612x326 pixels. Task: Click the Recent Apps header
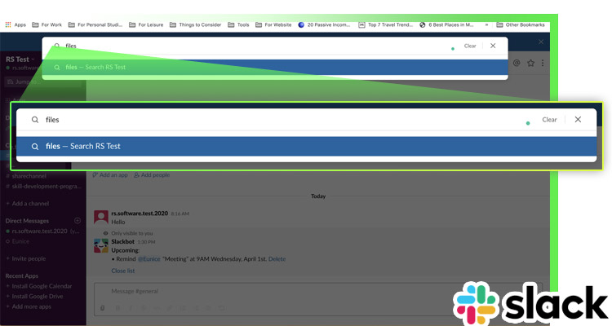tap(22, 275)
